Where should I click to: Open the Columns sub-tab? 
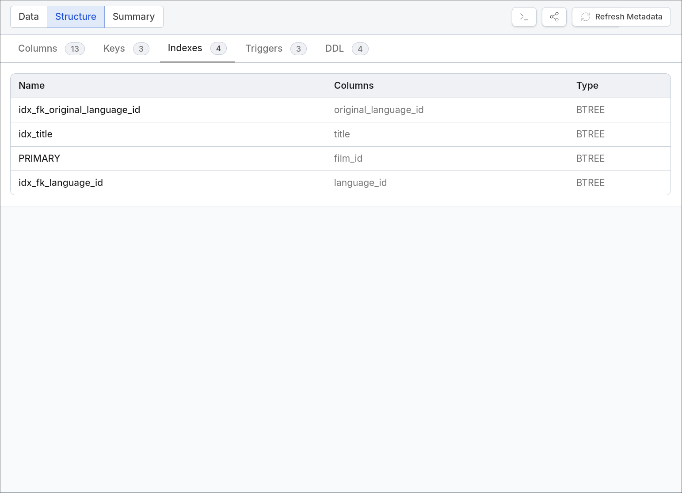(51, 49)
